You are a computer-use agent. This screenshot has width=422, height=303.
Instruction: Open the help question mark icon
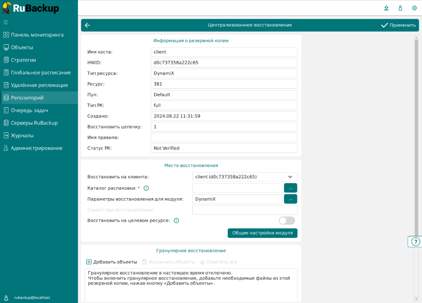click(415, 242)
